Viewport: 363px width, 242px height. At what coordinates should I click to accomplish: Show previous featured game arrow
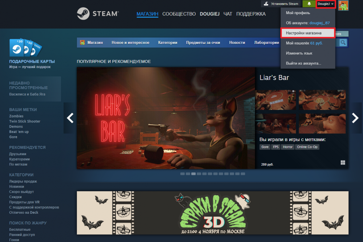[x=70, y=118]
